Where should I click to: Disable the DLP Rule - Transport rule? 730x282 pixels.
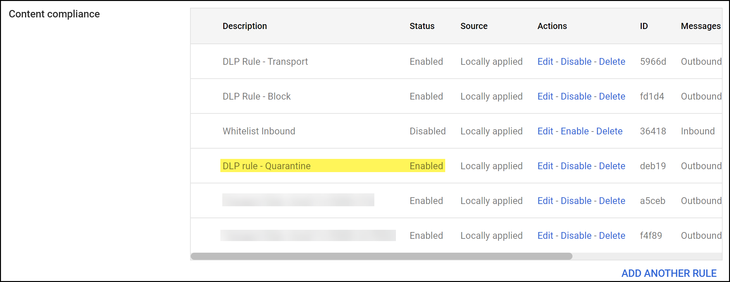pos(576,62)
